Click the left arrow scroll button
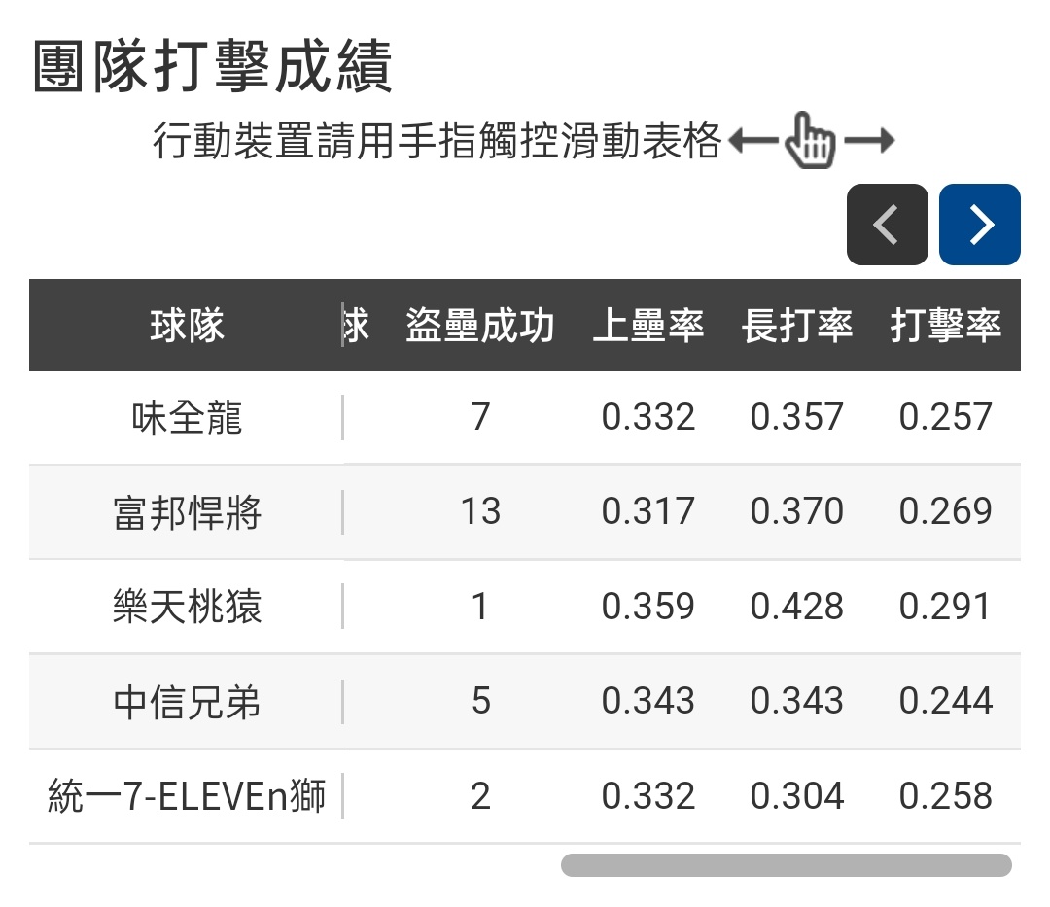Image resolution: width=1050 pixels, height=907 pixels. pyautogui.click(x=887, y=225)
